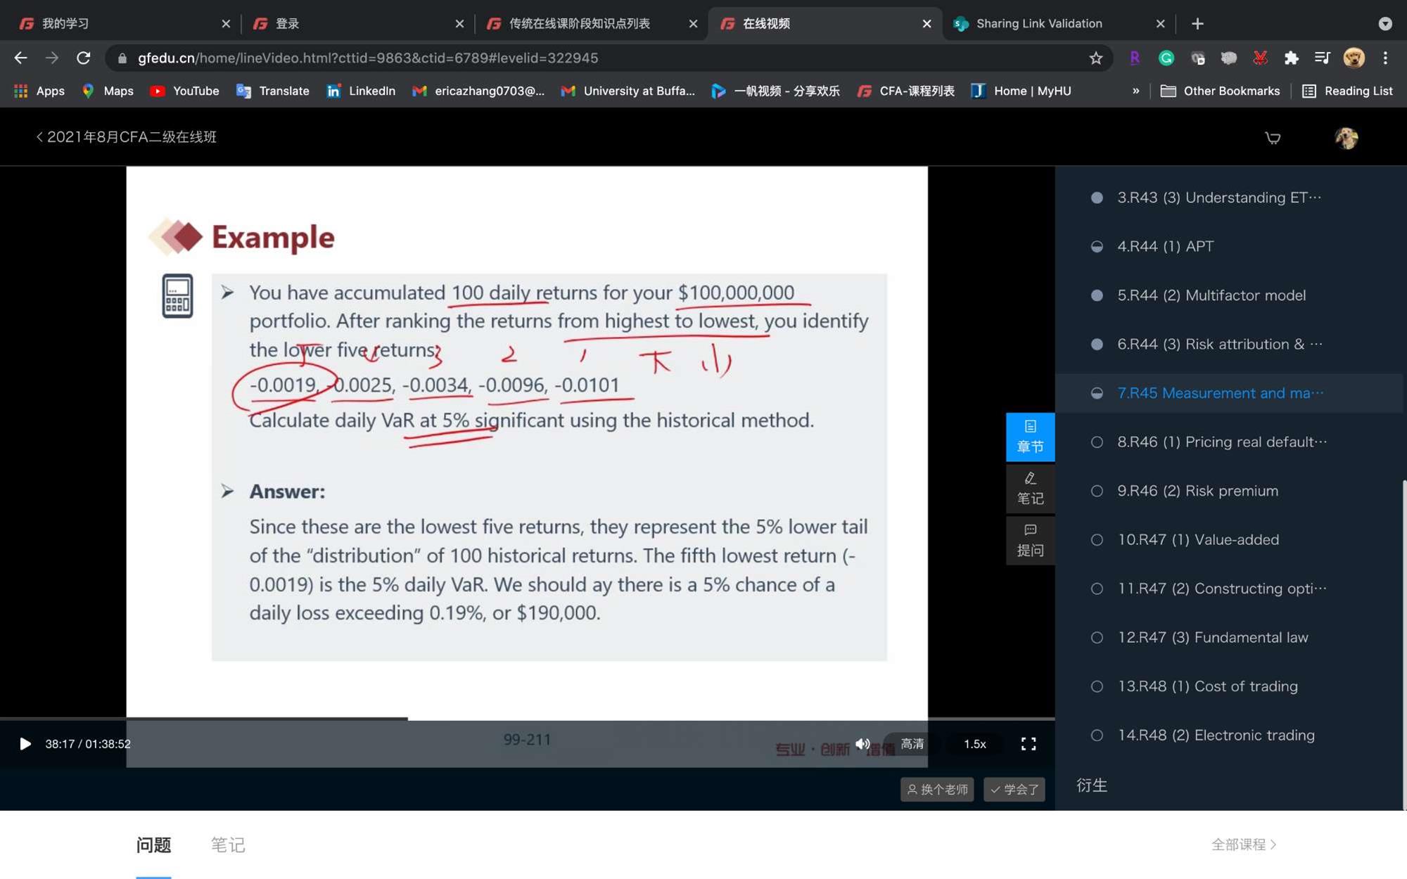The height and width of the screenshot is (879, 1407).
Task: Bookmark this page with star icon
Action: (1095, 58)
